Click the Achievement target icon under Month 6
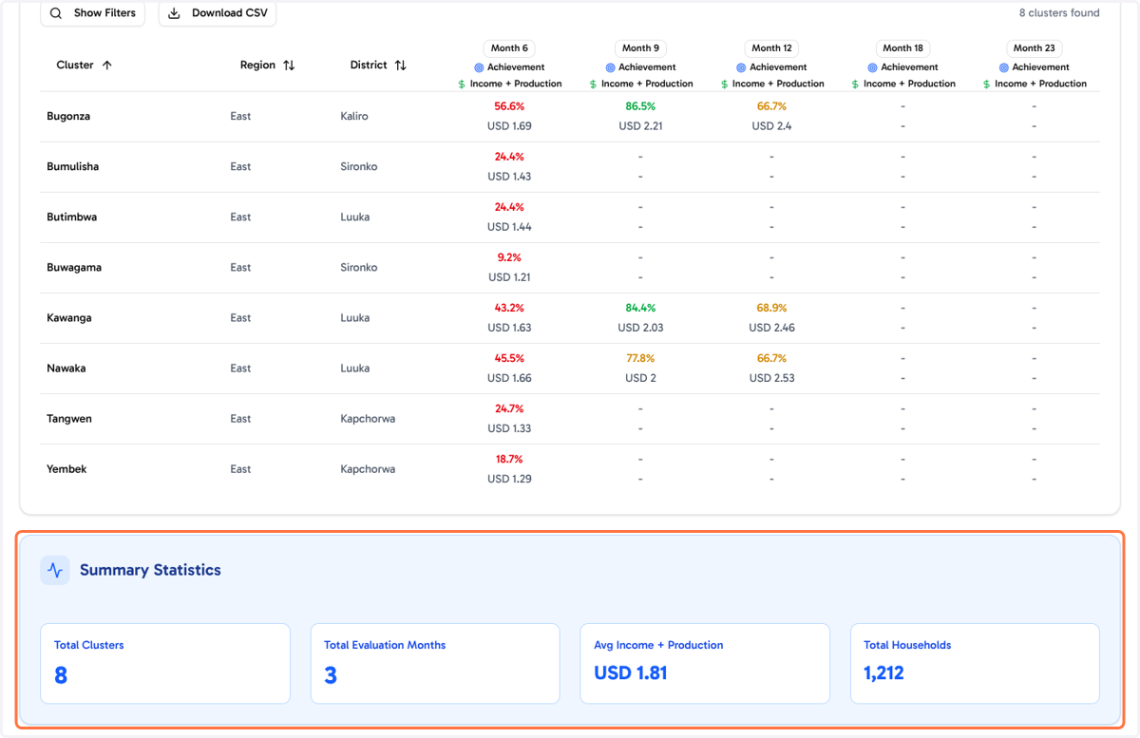Screen dimensions: 1140x738 pos(480,67)
